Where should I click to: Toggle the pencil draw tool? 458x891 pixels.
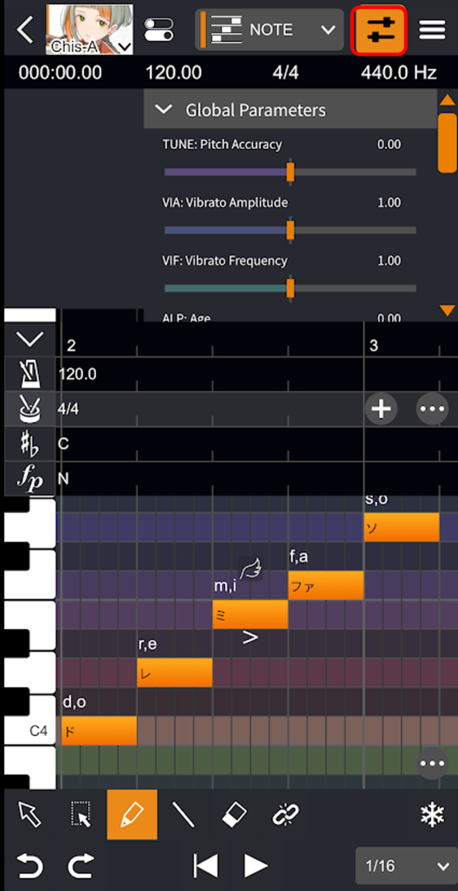[132, 814]
